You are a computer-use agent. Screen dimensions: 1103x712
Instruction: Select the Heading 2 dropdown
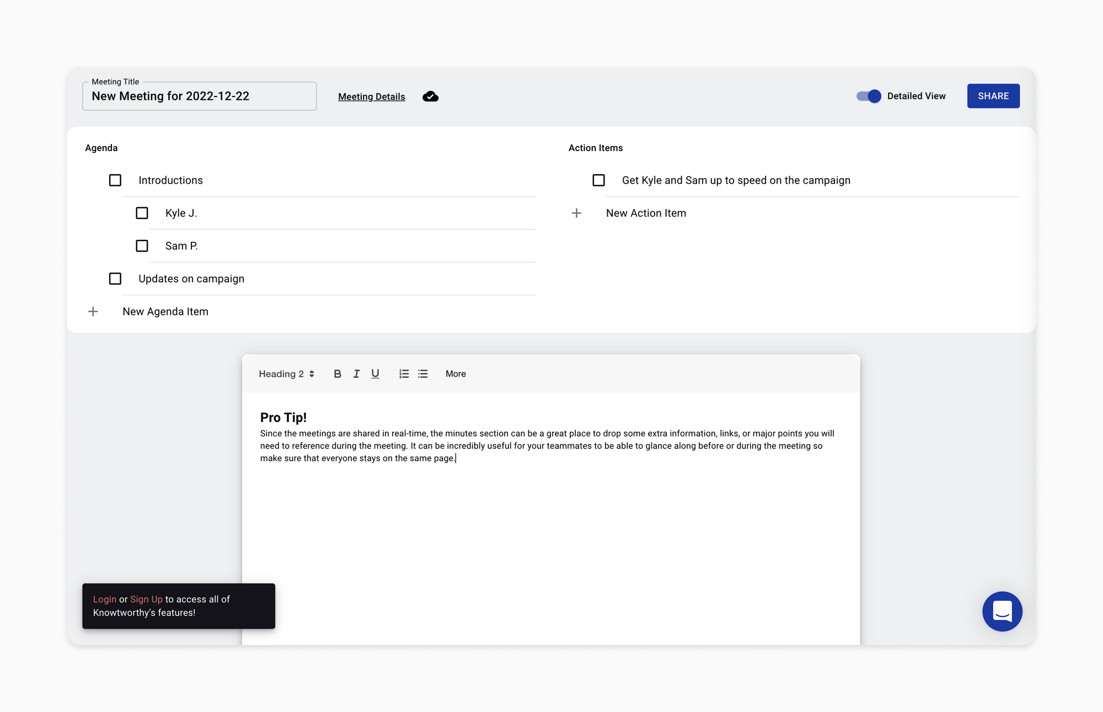pos(285,374)
